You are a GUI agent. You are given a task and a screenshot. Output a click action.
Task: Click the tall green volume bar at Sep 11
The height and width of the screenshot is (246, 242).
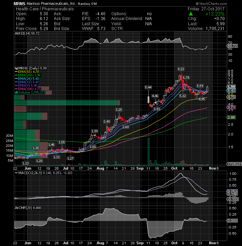coord(148,152)
